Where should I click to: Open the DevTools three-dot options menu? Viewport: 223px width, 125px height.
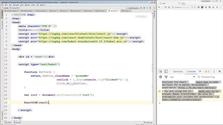tap(214, 72)
